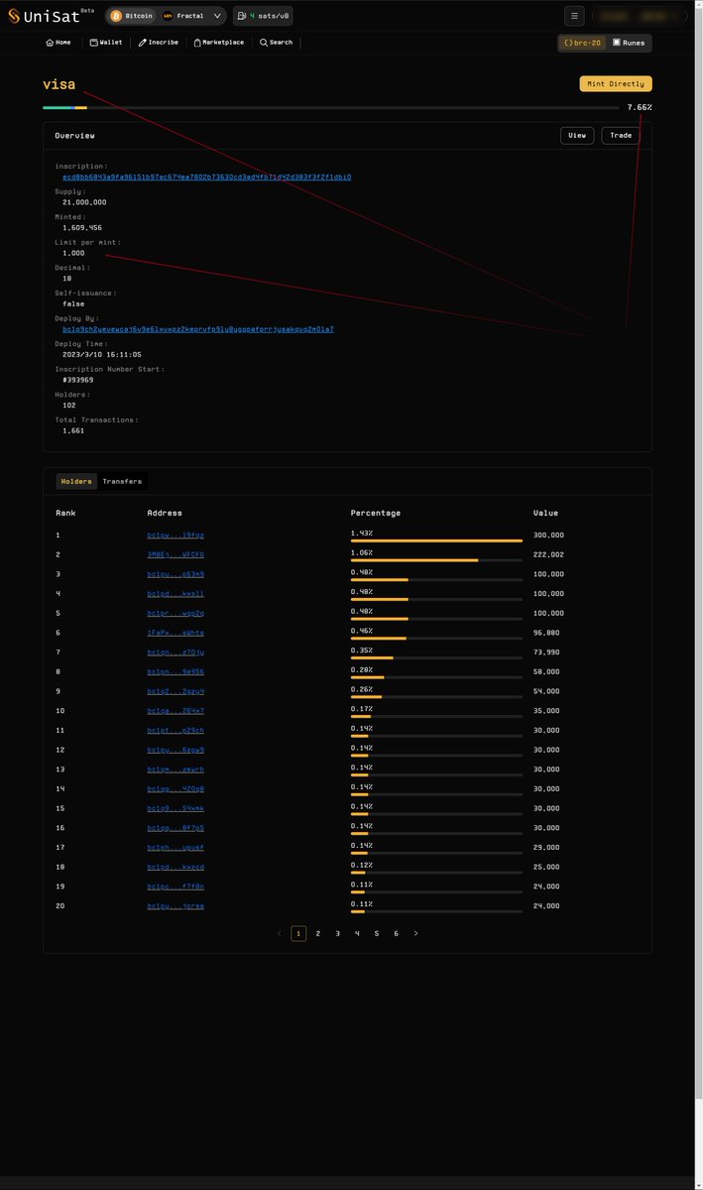Go to Home in navigation
This screenshot has height=1190, width=703.
(x=59, y=43)
